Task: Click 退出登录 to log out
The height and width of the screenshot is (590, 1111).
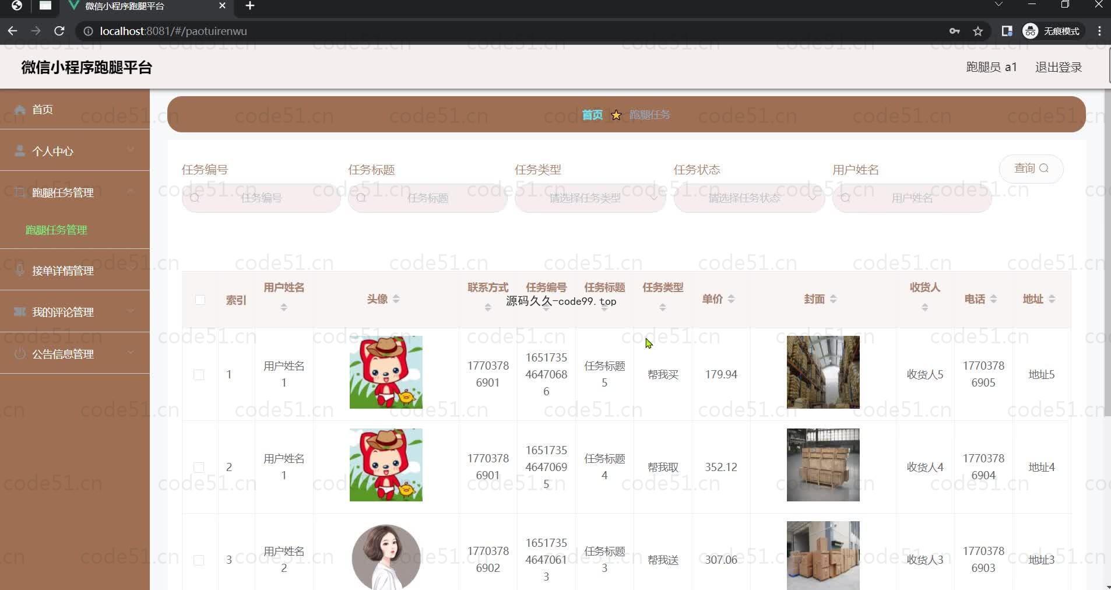Action: tap(1058, 67)
